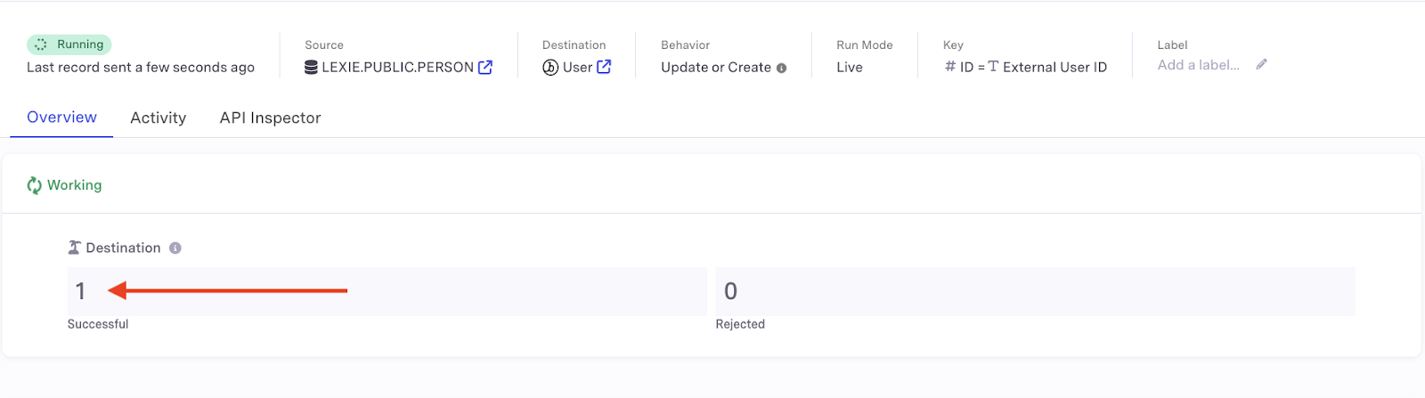The width and height of the screenshot is (1425, 398).
Task: Click the Rejected count of 0
Action: pos(730,291)
